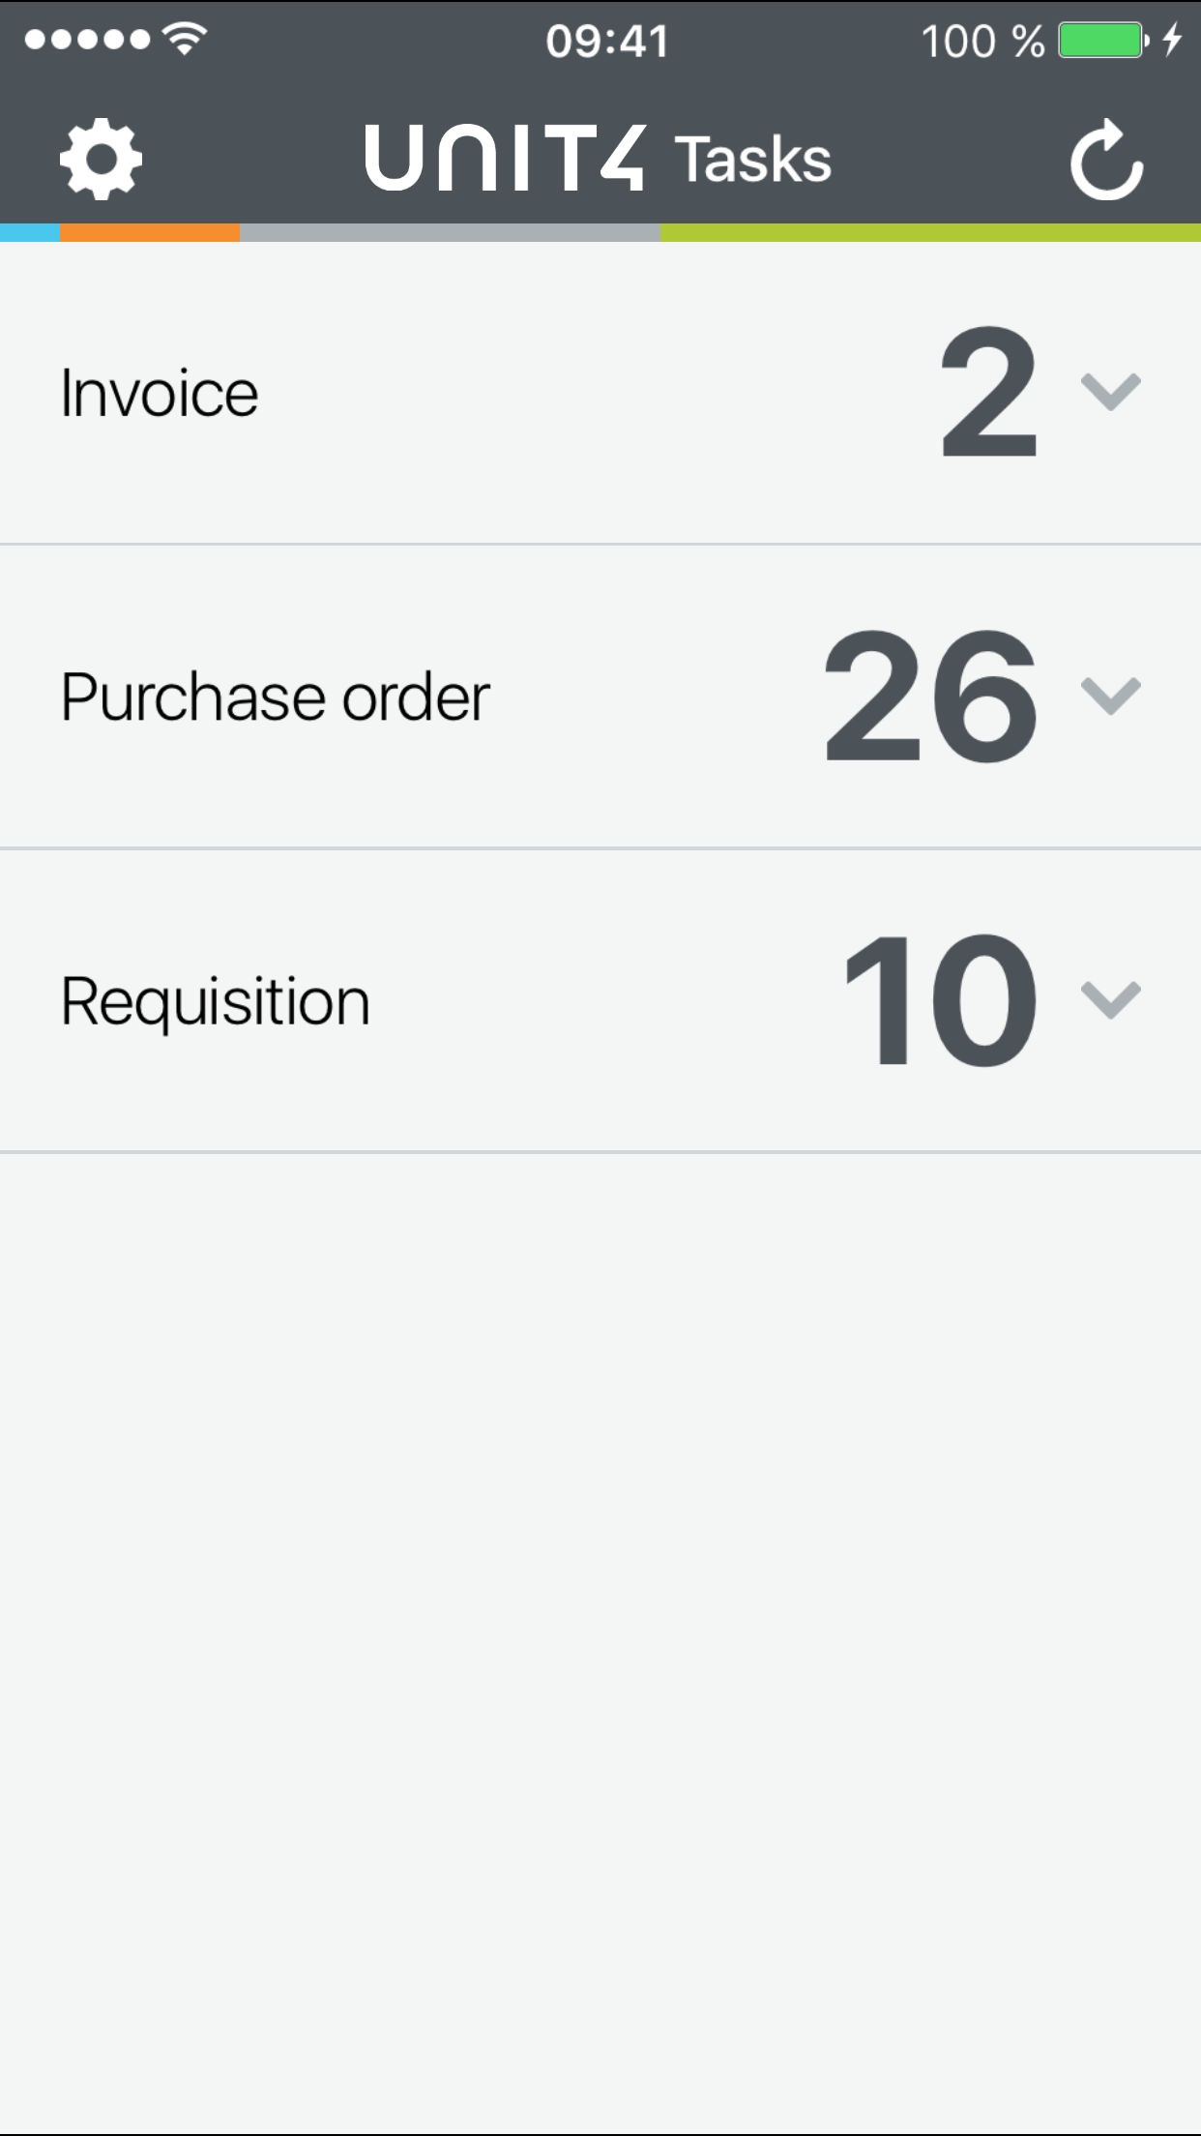Image resolution: width=1201 pixels, height=2136 pixels.
Task: Expand the Requisition chevron
Action: pos(1110,999)
